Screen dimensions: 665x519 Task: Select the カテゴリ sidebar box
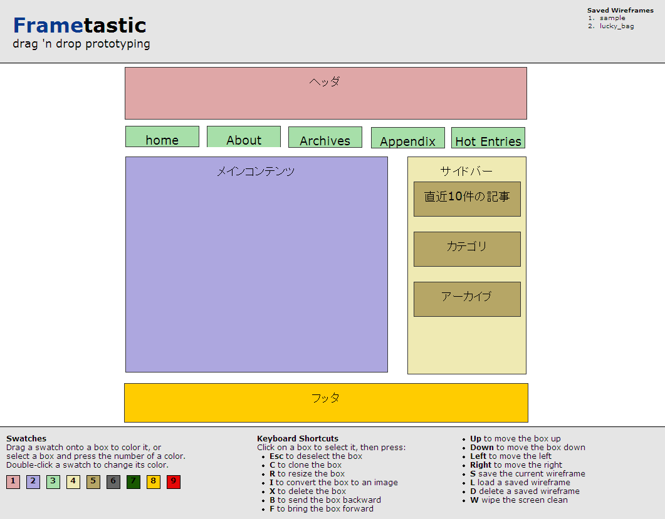pyautogui.click(x=467, y=249)
